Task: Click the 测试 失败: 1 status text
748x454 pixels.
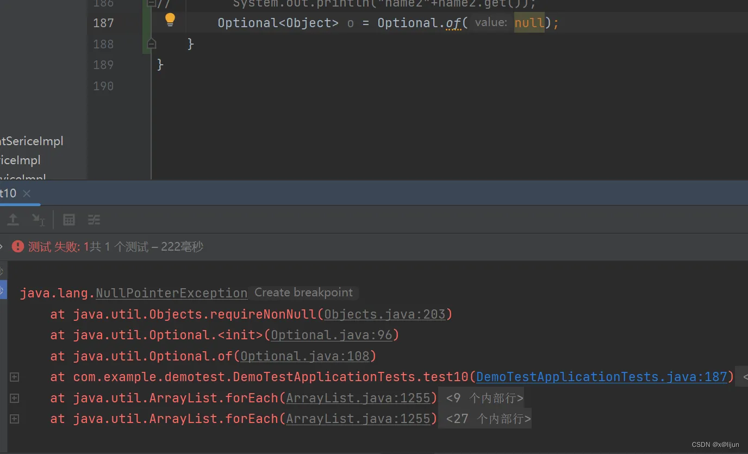Action: click(59, 247)
